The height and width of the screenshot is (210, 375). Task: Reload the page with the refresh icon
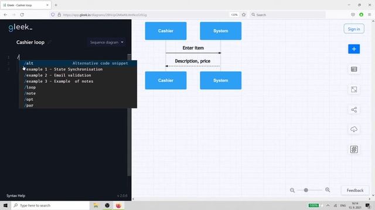[22, 15]
